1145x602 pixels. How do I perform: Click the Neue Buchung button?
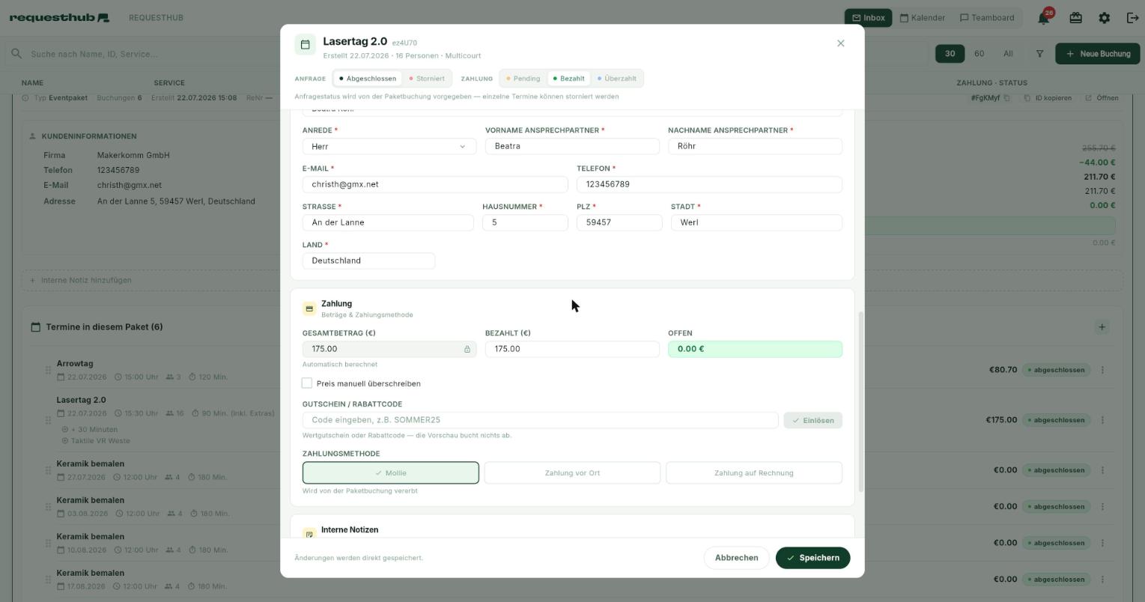click(1099, 54)
